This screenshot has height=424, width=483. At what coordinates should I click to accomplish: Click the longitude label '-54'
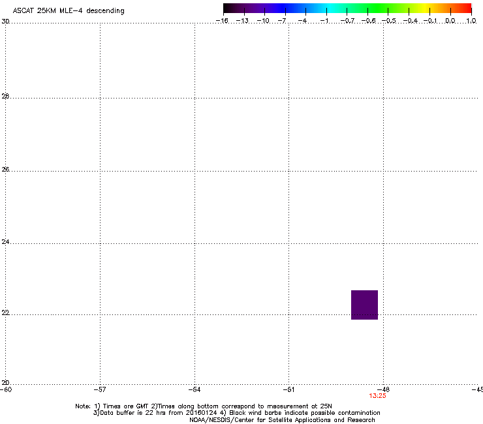195,389
